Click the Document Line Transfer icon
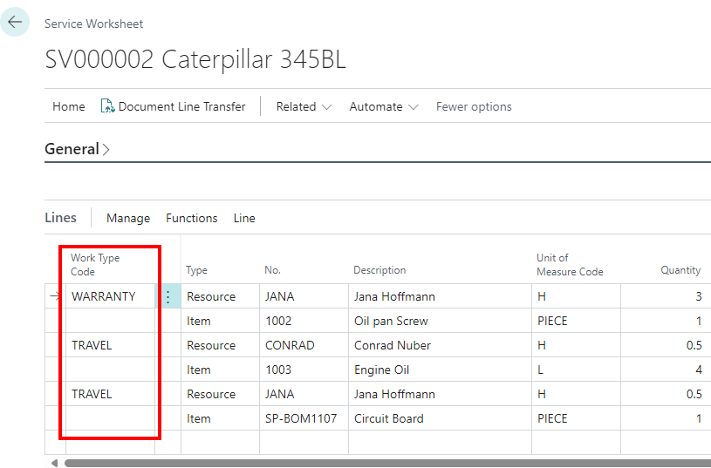Viewport: 711px width, 468px height. click(108, 106)
